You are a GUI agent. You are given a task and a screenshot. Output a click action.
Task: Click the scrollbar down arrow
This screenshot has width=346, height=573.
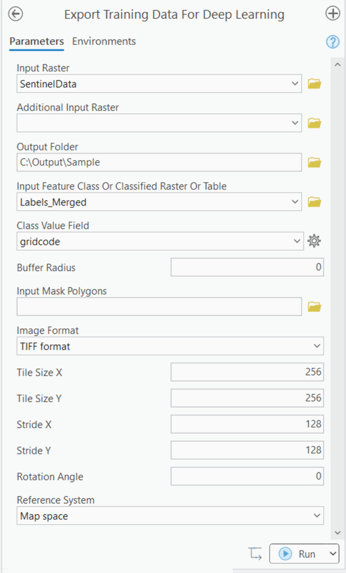[x=338, y=533]
